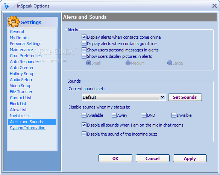The image size is (220, 175).
Task: Uncheck Disable all sounds when on the mic
Action: coord(84,125)
